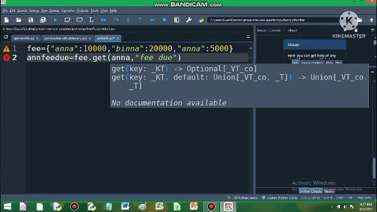Click the volume icon in system tray
The image size is (377, 212).
point(345,207)
